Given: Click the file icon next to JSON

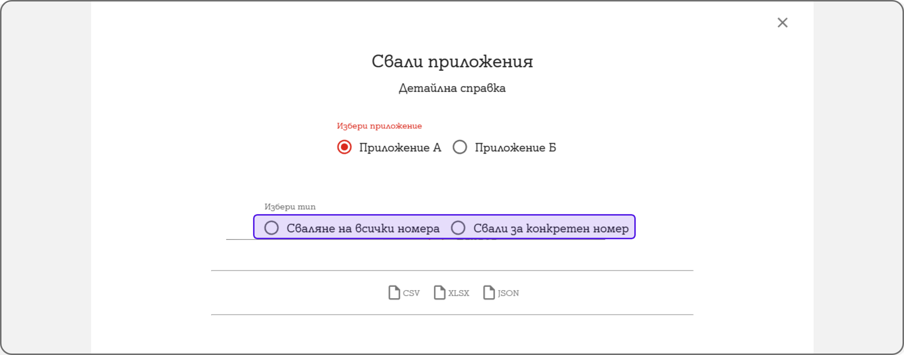Looking at the screenshot, I should tap(489, 292).
